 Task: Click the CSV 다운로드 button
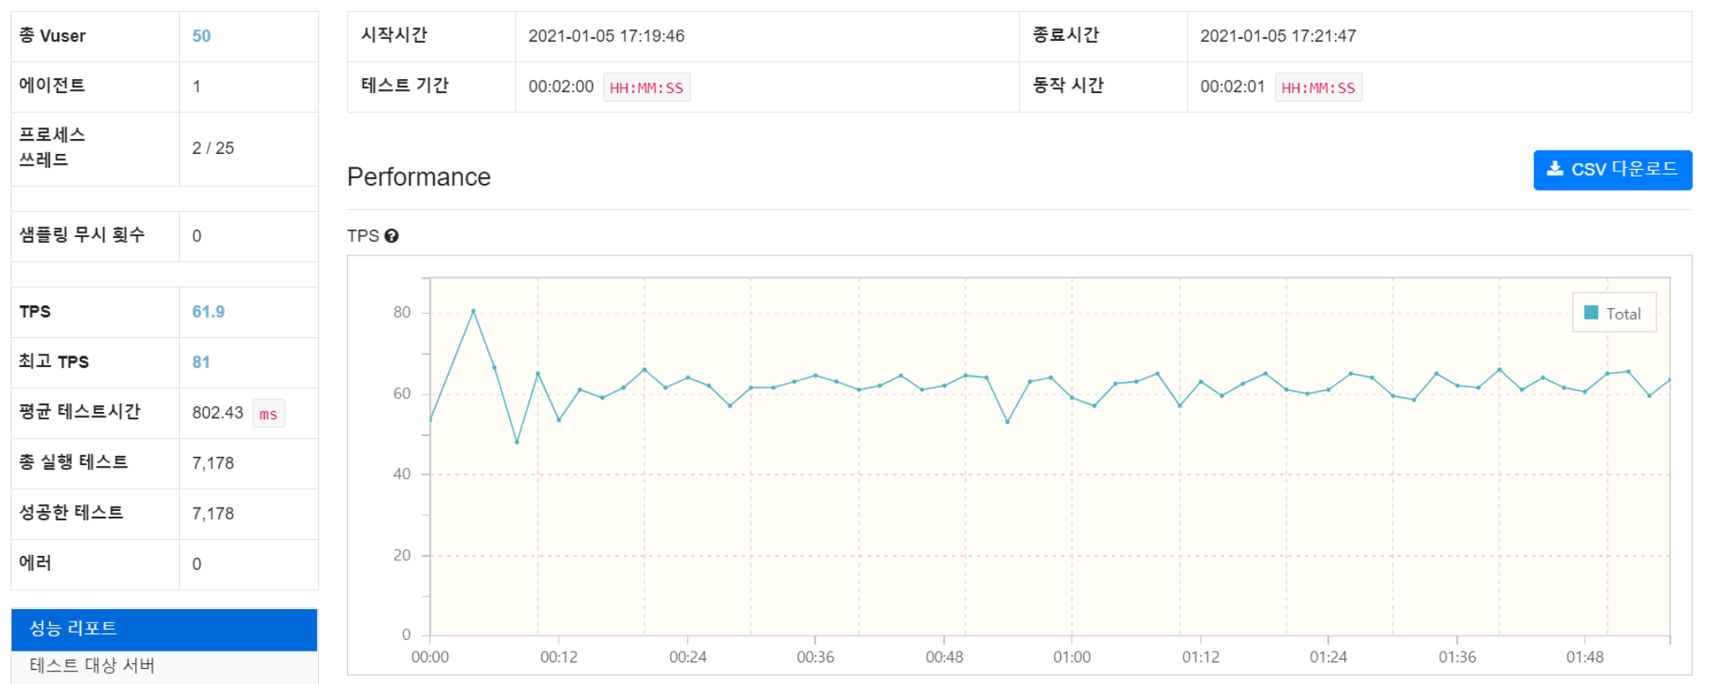[1612, 170]
